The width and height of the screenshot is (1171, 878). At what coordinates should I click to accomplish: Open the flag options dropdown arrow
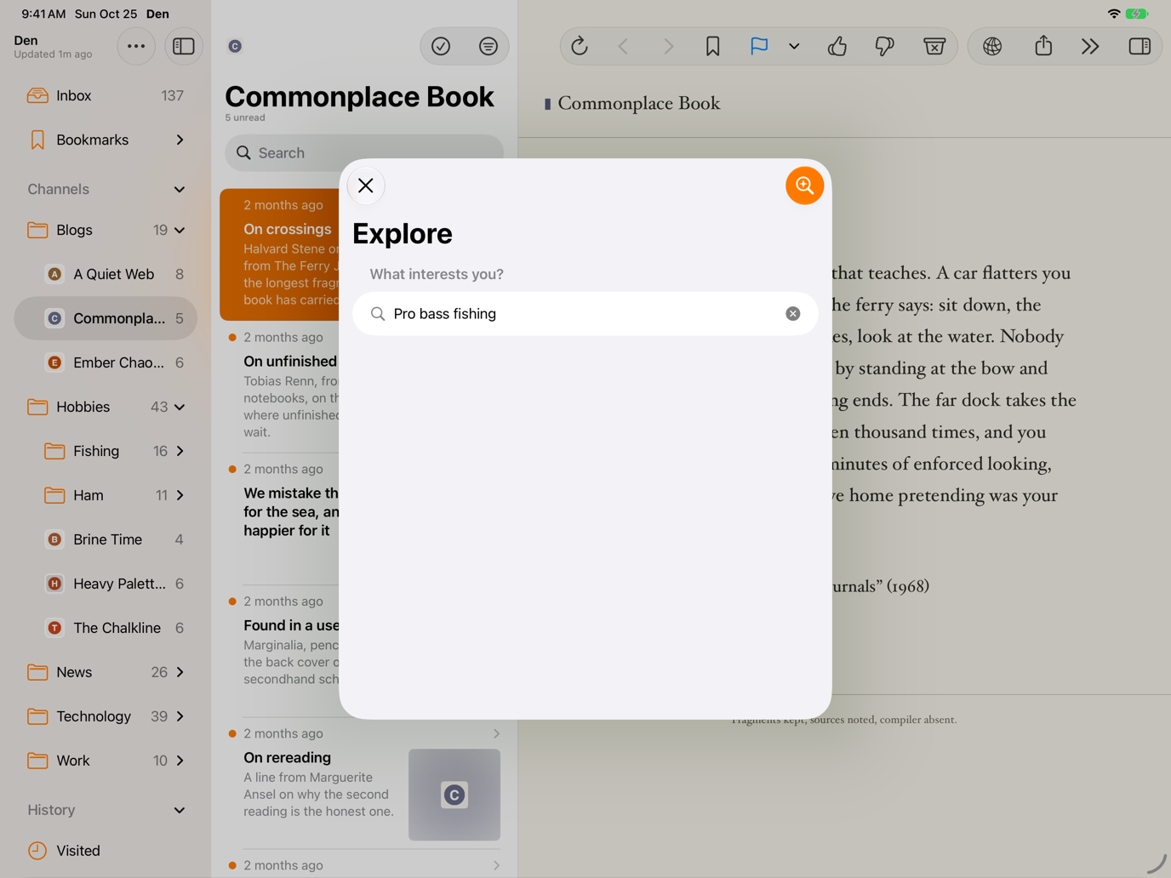point(794,46)
